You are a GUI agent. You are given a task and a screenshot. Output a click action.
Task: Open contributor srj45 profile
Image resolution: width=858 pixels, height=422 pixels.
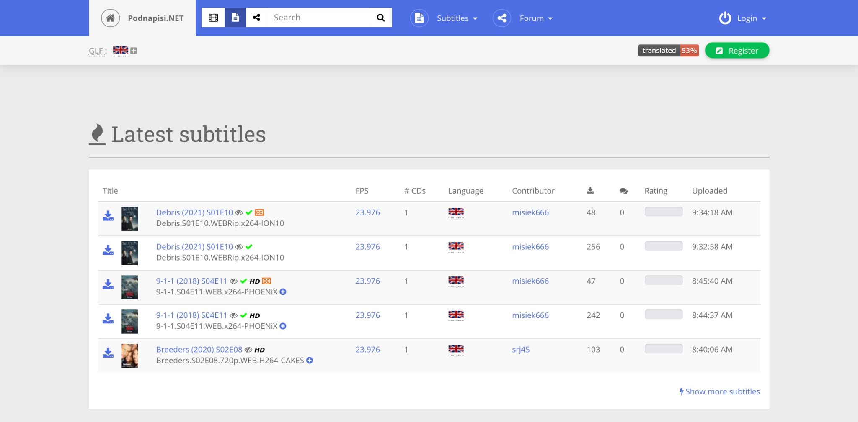pyautogui.click(x=521, y=350)
